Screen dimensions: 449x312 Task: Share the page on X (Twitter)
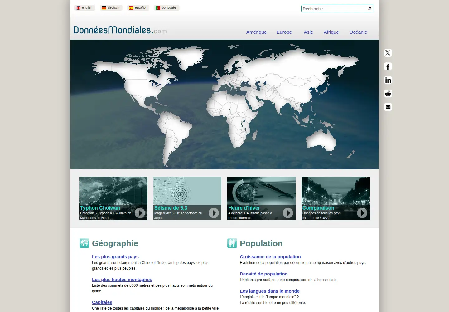point(388,53)
